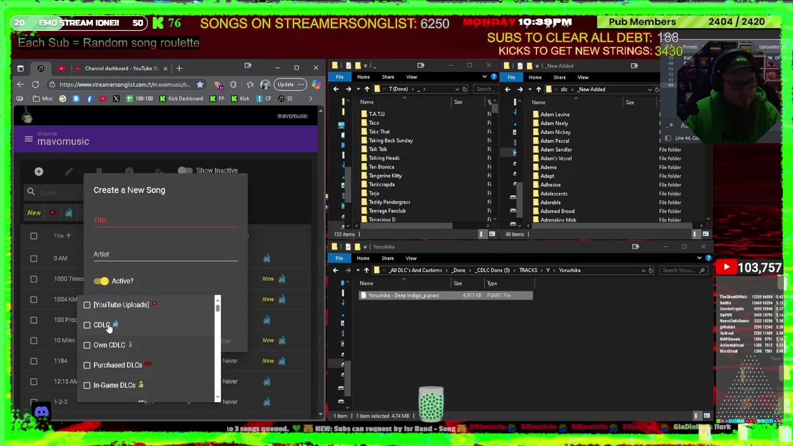Click the Discord icon at bottom left
This screenshot has height=446, width=793.
[42, 412]
